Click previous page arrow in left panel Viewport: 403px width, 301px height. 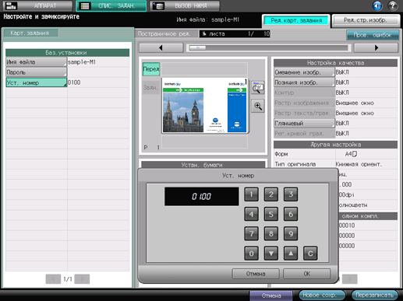point(53,279)
